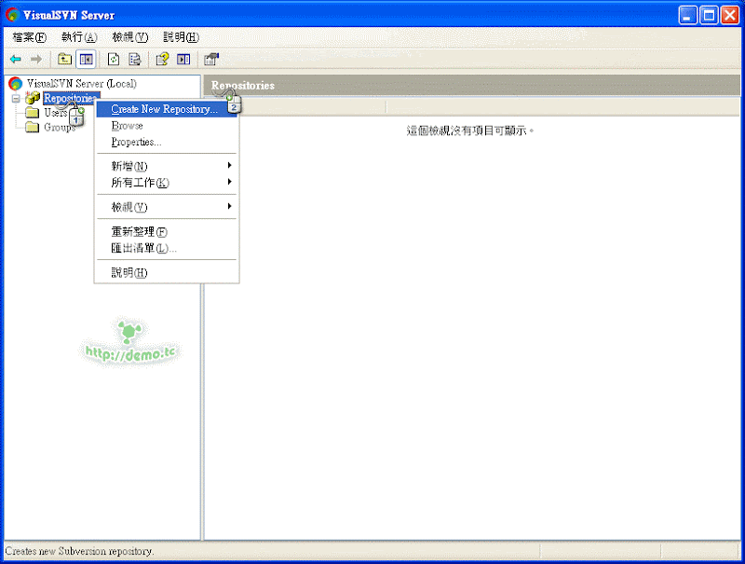
Task: Click the Help question-mark toolbar icon
Action: pyautogui.click(x=162, y=60)
